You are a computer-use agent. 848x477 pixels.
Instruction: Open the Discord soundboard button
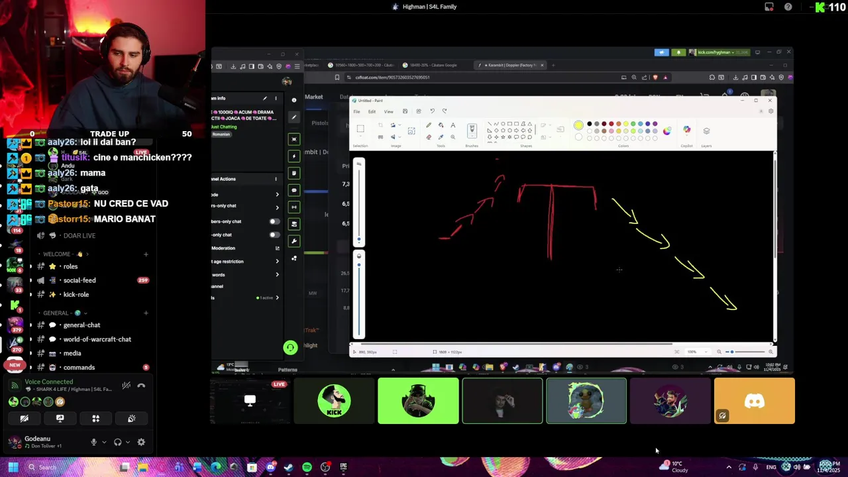(x=131, y=419)
